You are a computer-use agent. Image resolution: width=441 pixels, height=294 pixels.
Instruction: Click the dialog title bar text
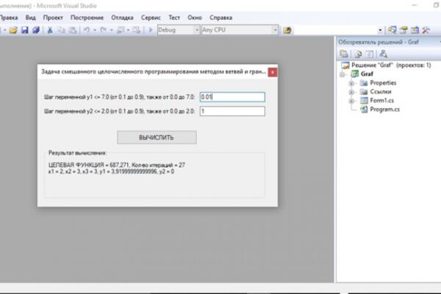point(154,72)
